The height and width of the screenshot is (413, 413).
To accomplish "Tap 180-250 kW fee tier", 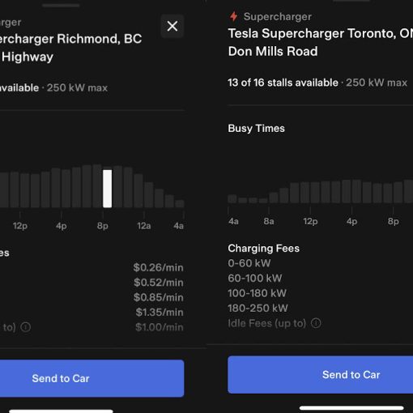I will 258,308.
